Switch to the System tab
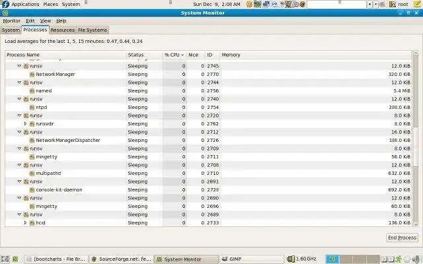Screen dimensions: 423x264 coord(11,30)
